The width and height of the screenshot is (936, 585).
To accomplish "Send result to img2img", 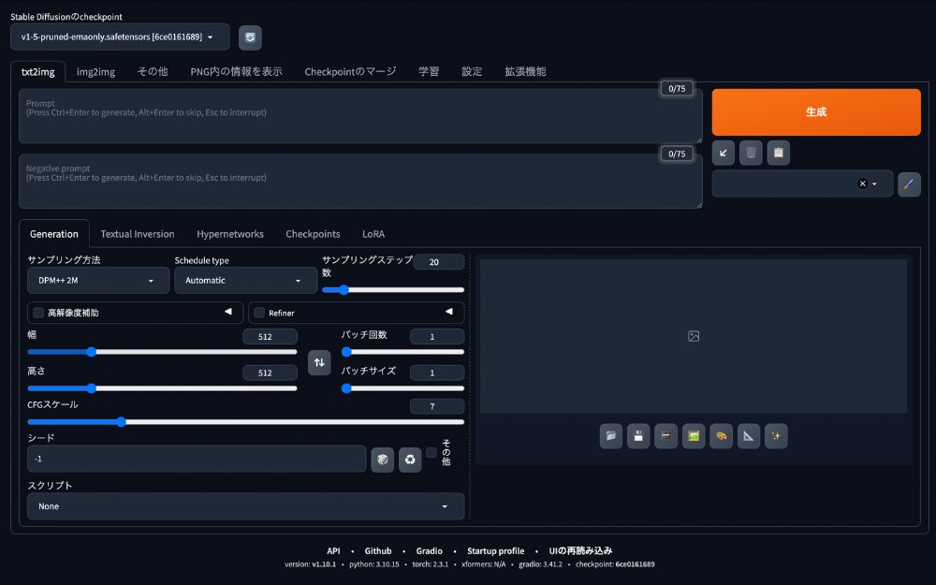I will tap(694, 435).
